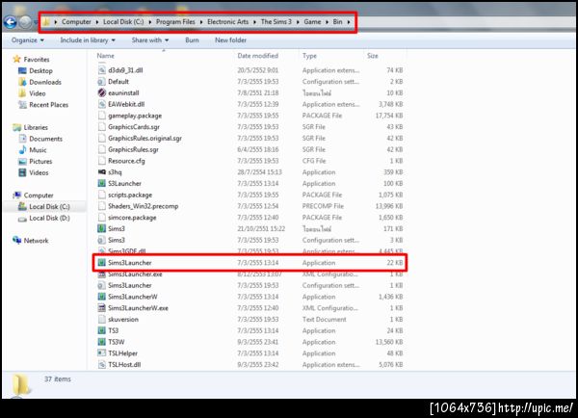Screen dimensions: 578x418
Task: Click the S3Launcher application icon
Action: 102,183
